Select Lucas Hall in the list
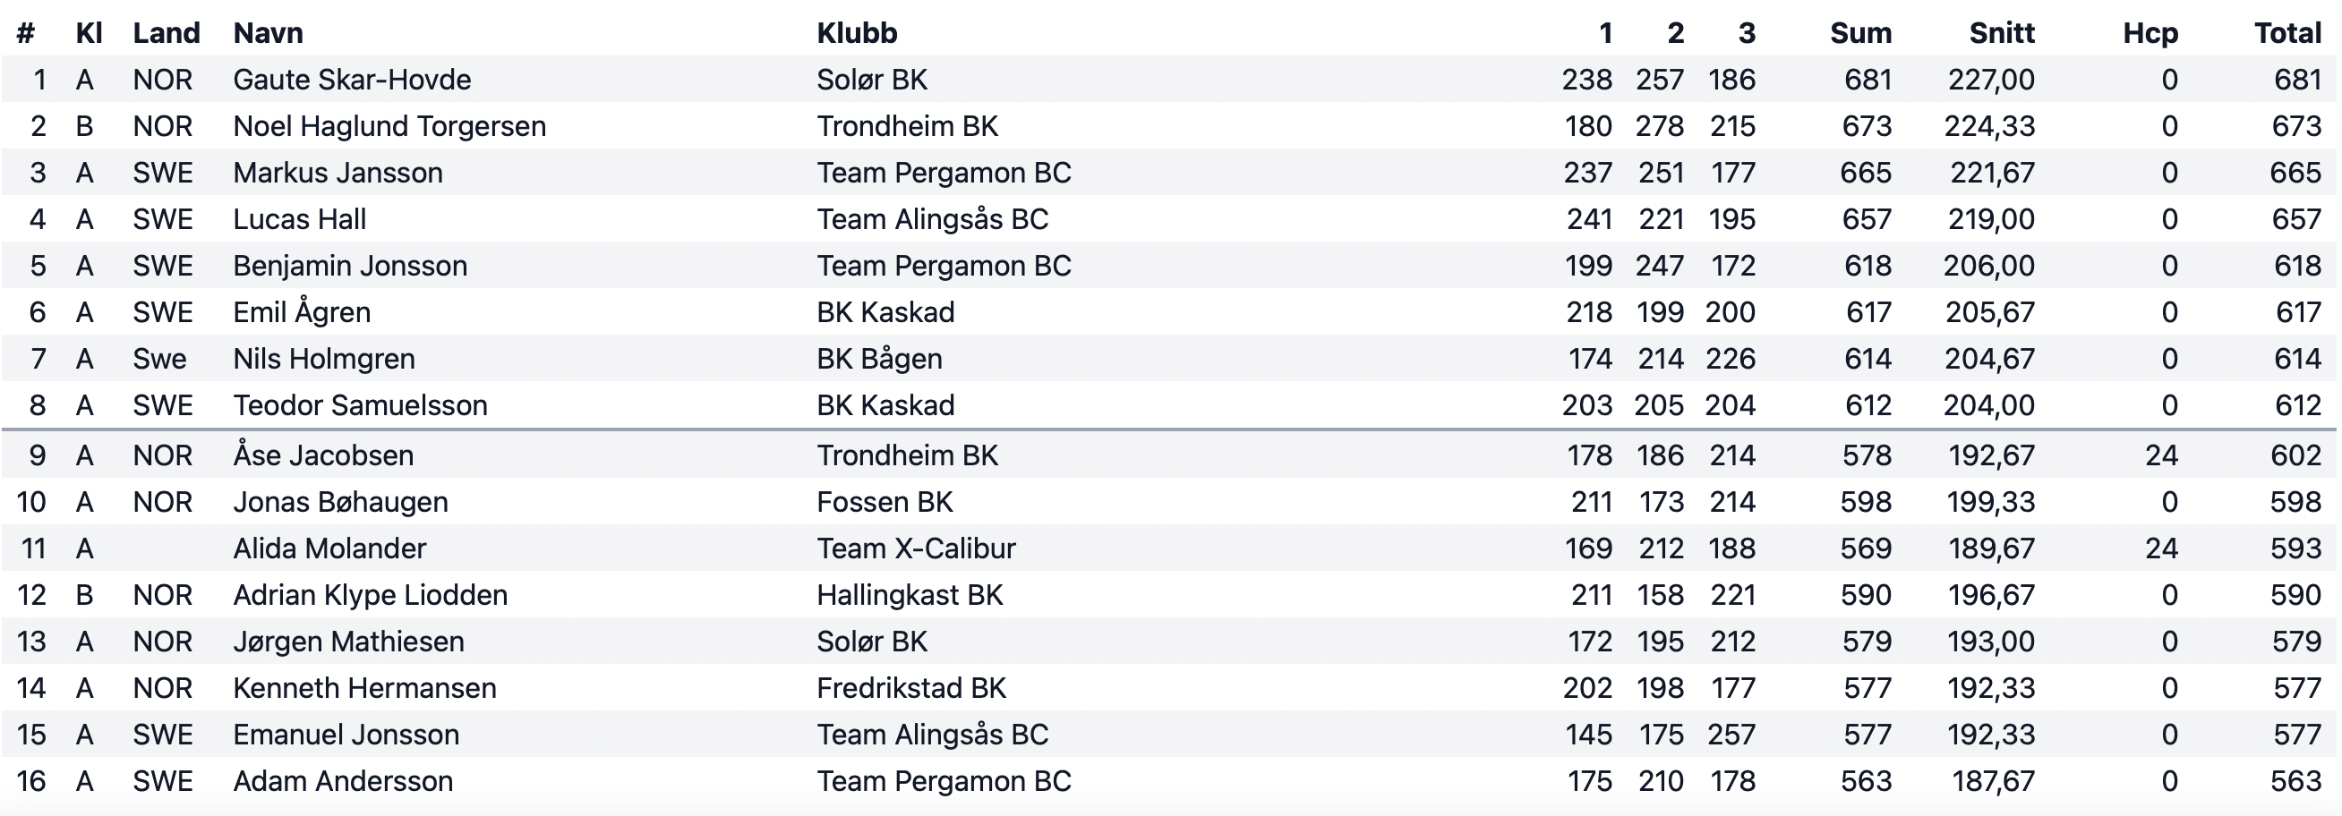 [x=299, y=219]
